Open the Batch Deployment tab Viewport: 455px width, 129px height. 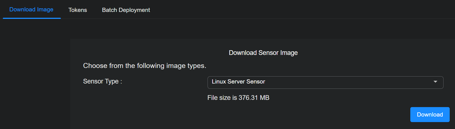pos(126,10)
